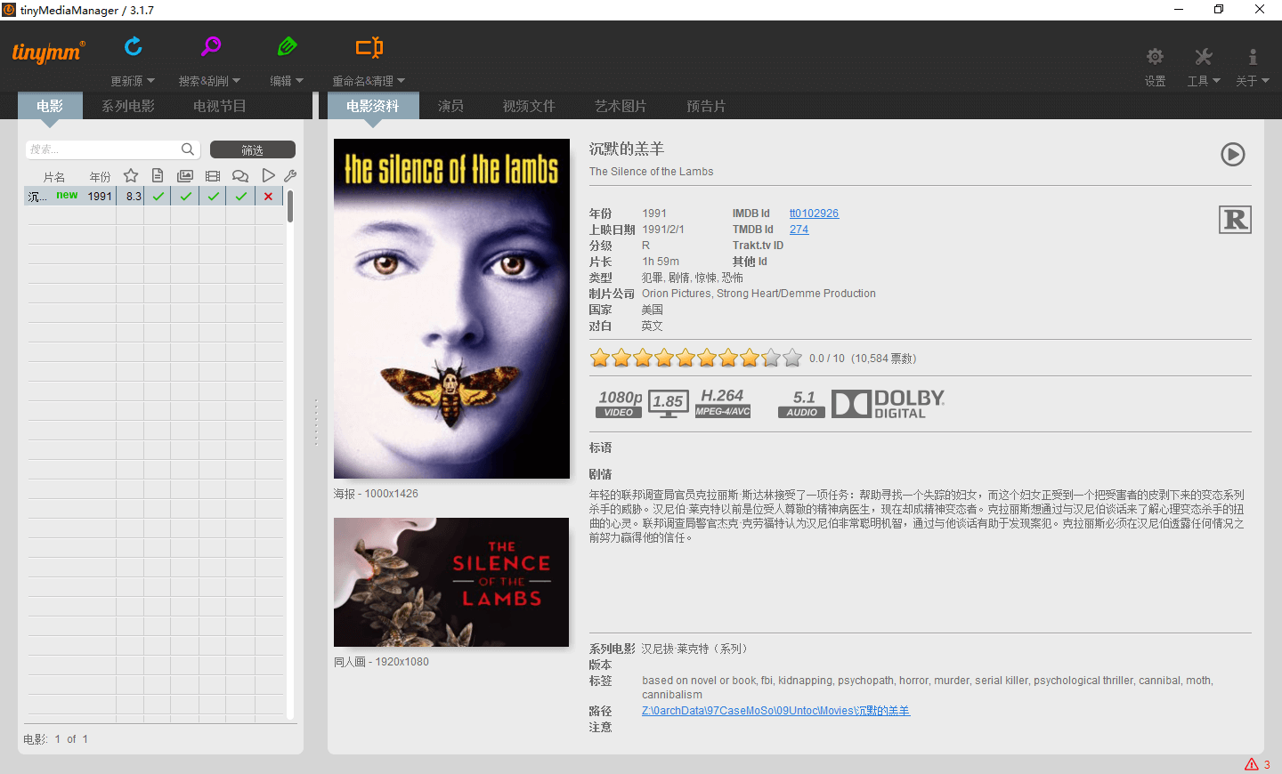This screenshot has width=1282, height=774.
Task: Select the 电影资料 tab
Action: pos(373,106)
